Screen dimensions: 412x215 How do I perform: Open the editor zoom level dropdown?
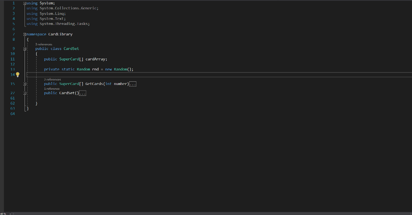pos(10,214)
